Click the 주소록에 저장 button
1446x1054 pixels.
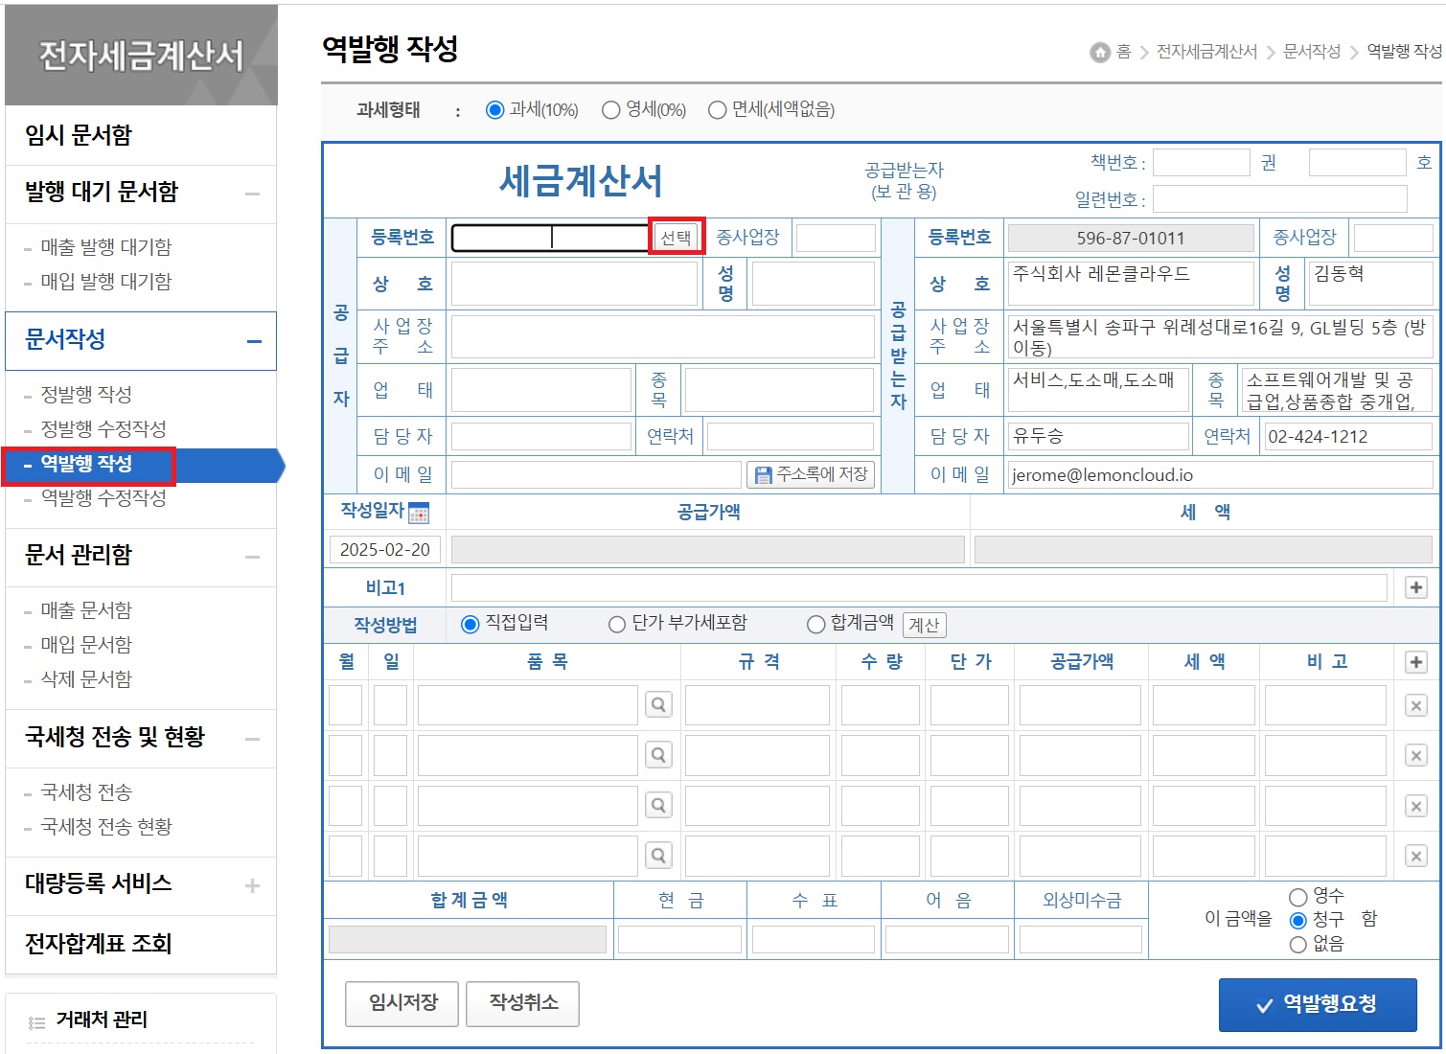coord(811,474)
